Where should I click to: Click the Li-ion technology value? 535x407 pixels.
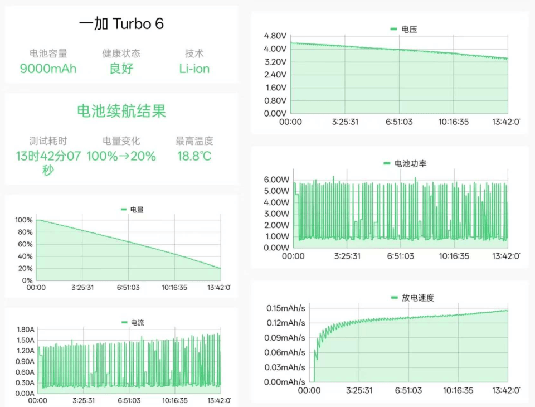pyautogui.click(x=194, y=69)
